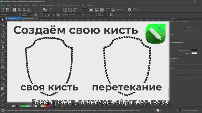202x113 pixels.
Task: Open a file with the folder icon
Action: tap(8, 10)
